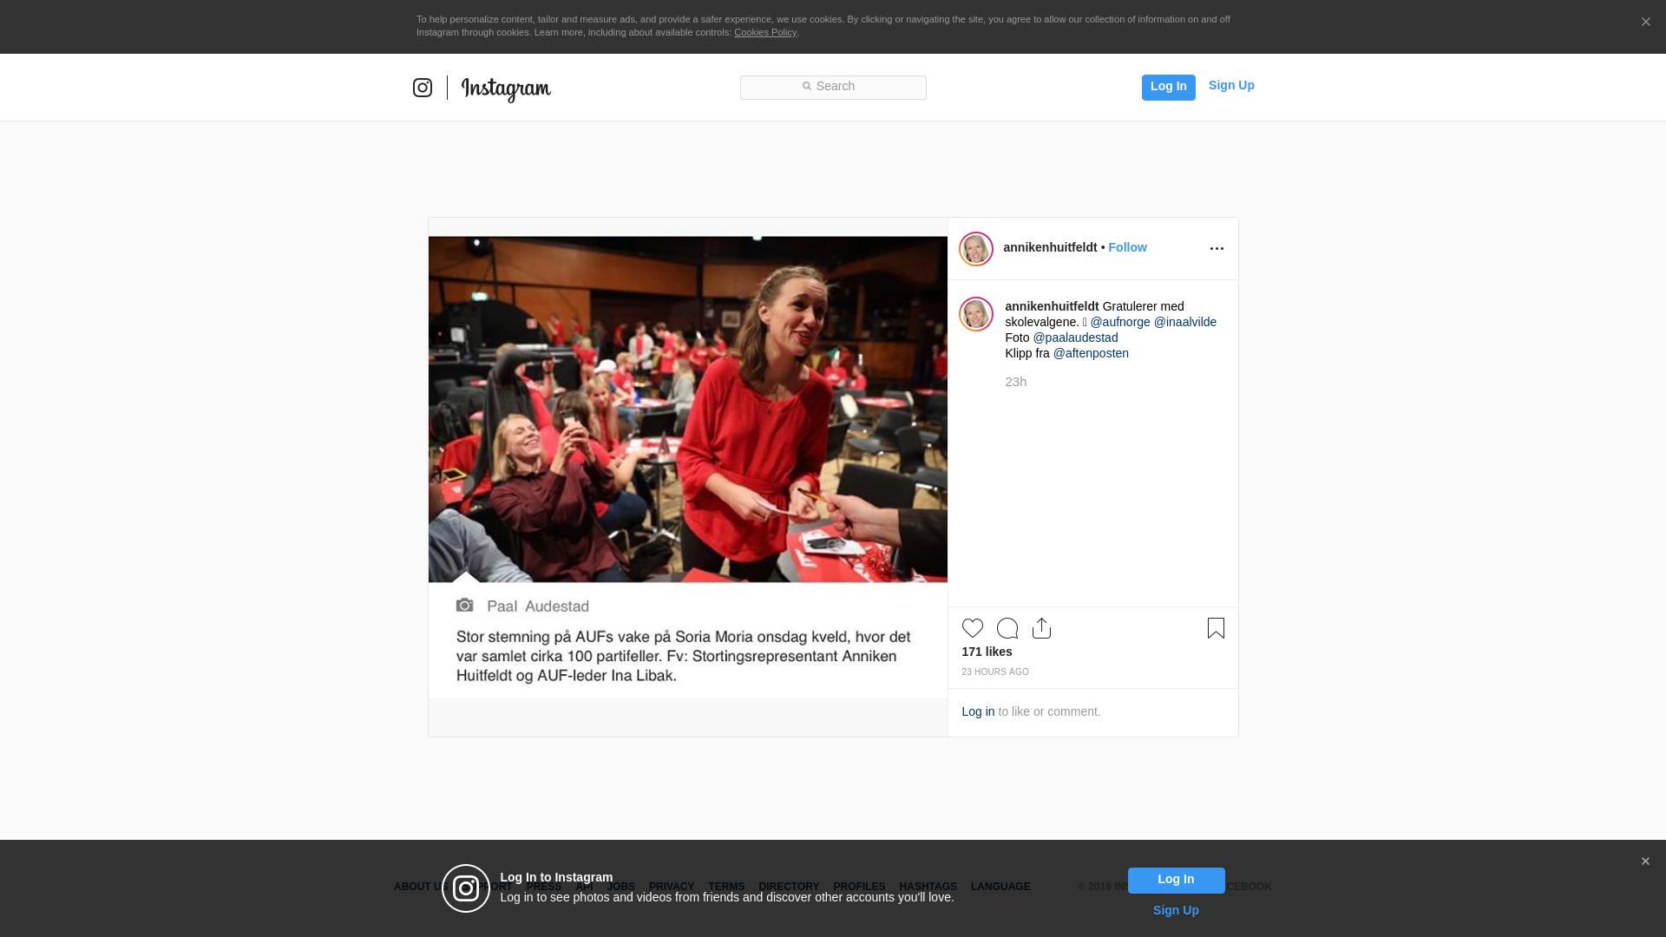
Task: Close the bottom Log In banner
Action: tap(1645, 862)
